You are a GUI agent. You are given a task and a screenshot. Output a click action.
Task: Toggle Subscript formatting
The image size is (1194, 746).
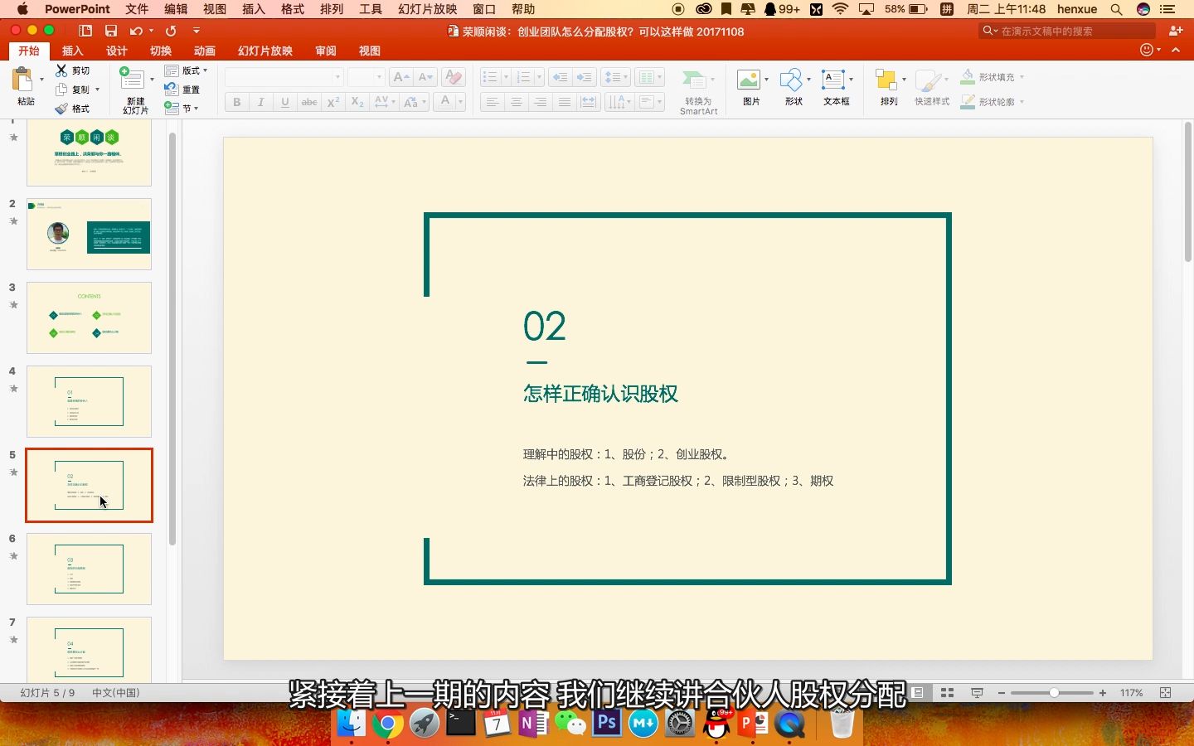pos(357,102)
